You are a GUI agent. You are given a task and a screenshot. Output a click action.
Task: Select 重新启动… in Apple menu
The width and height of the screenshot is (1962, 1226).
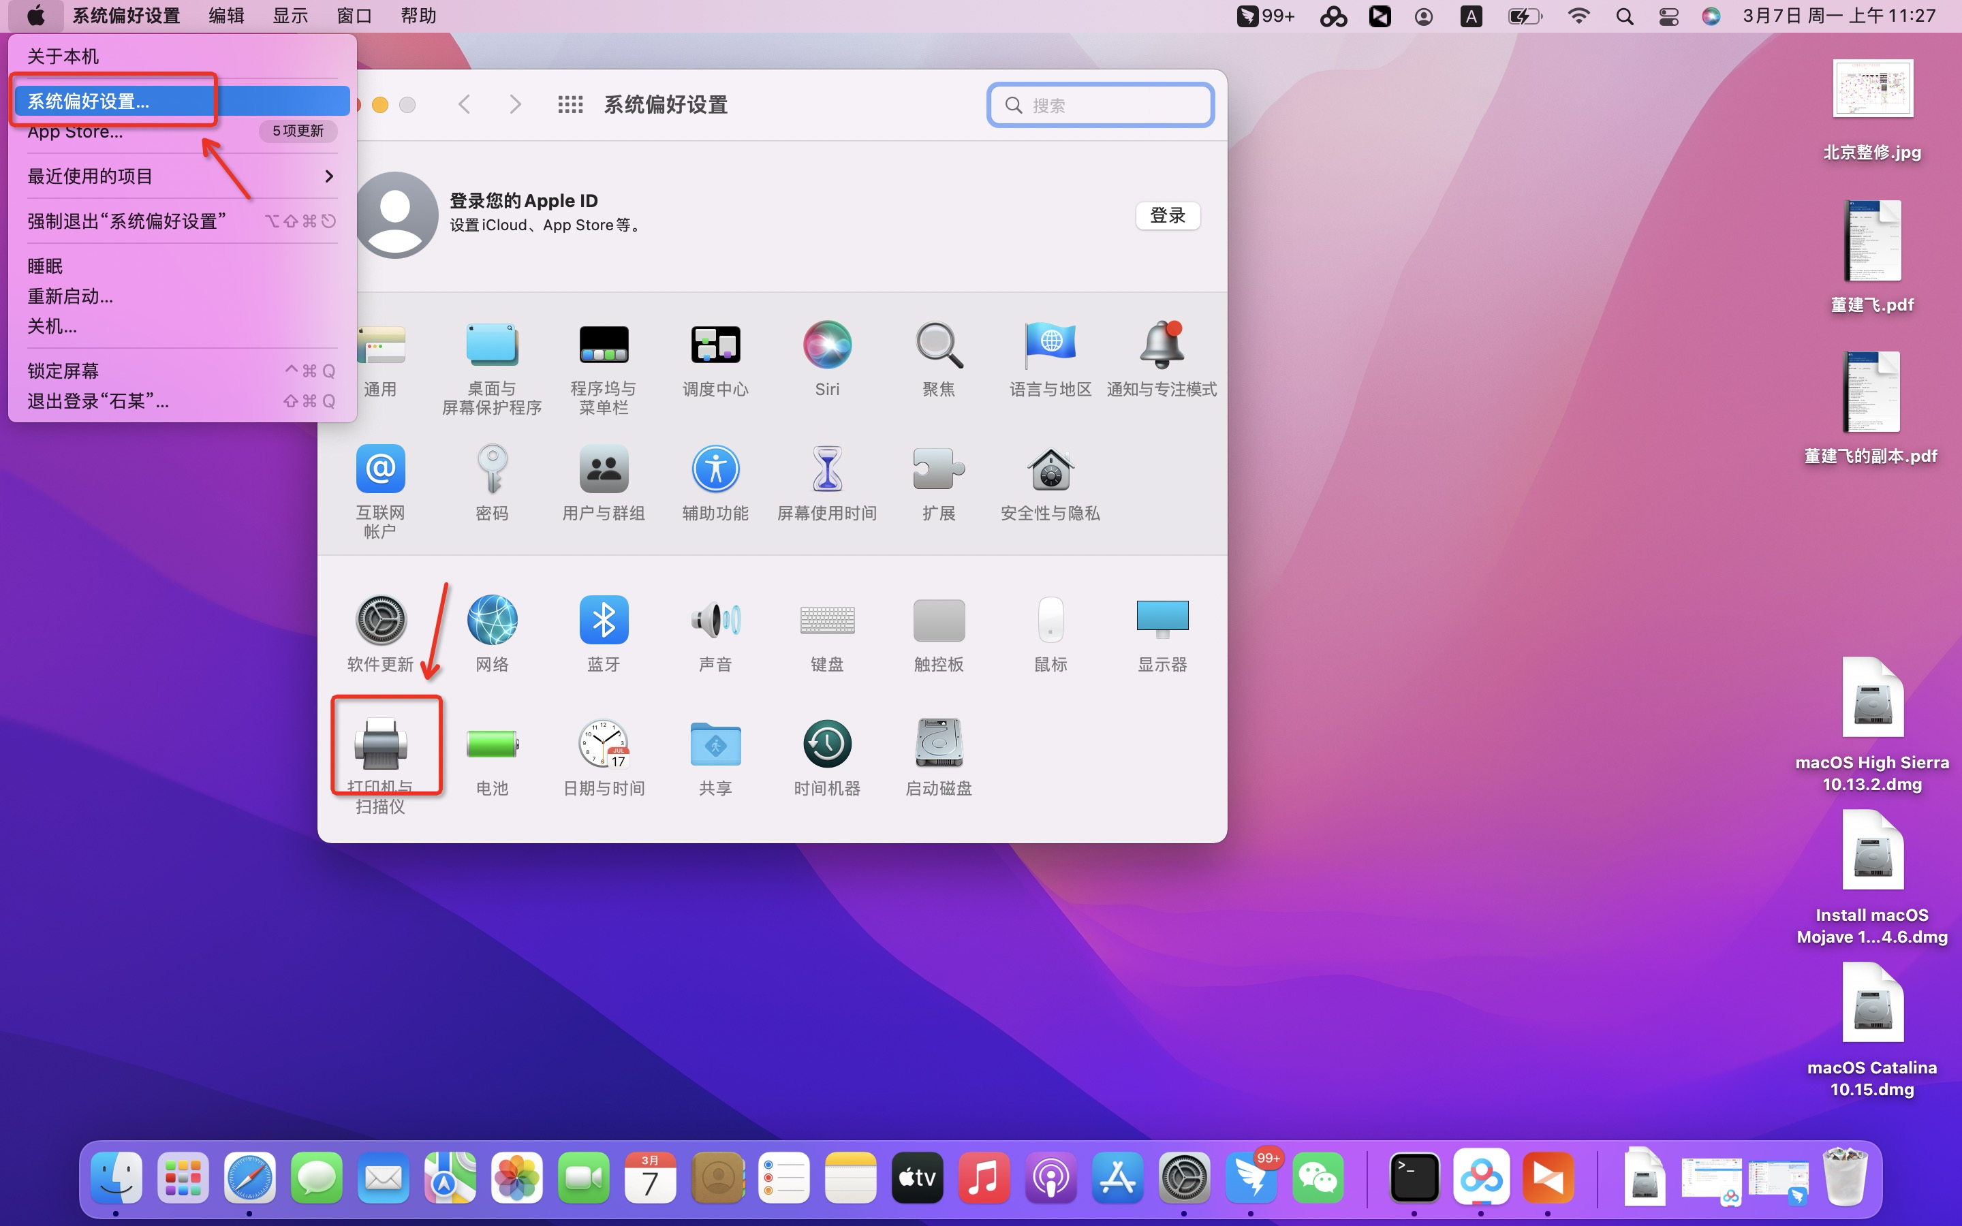click(183, 296)
